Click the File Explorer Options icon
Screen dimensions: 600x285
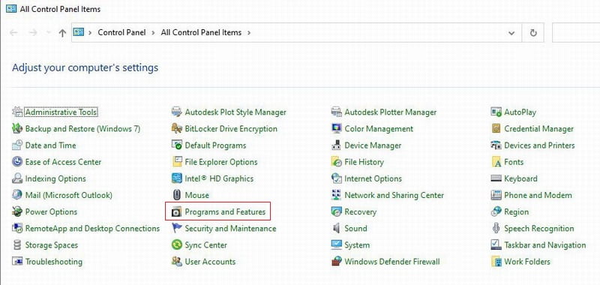click(x=176, y=162)
